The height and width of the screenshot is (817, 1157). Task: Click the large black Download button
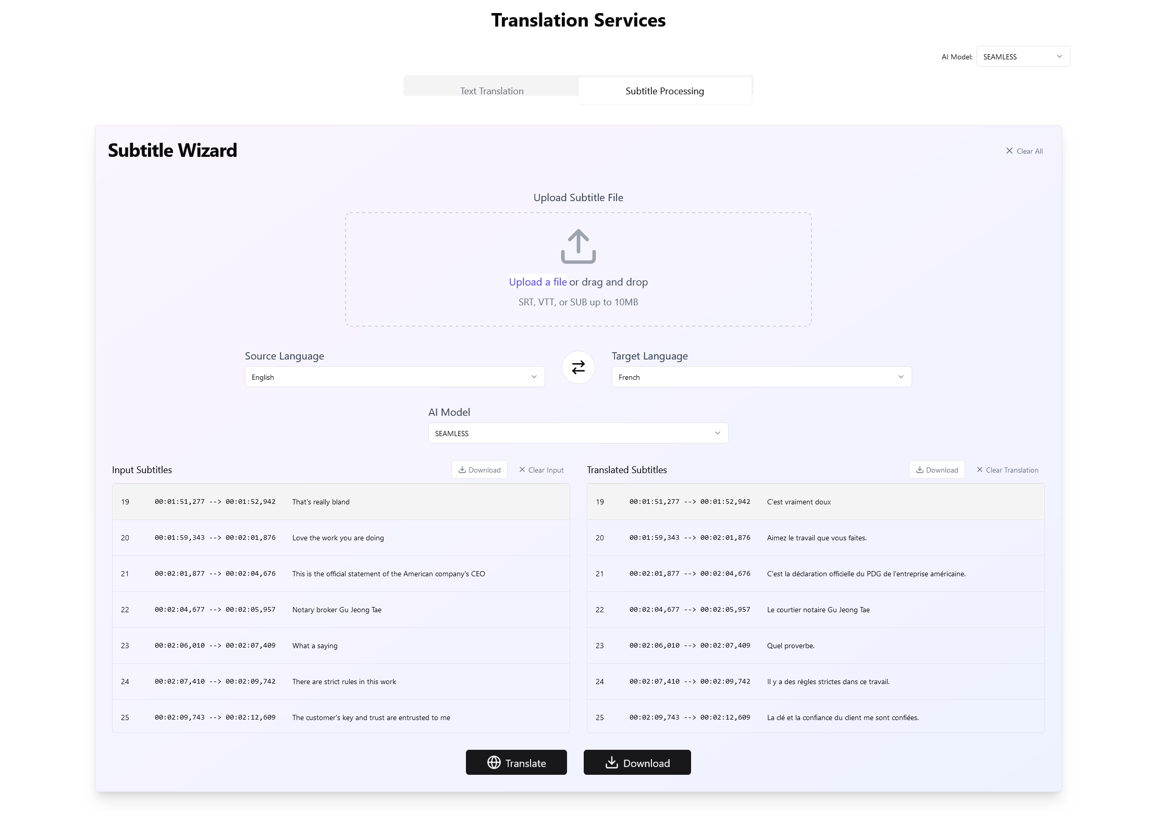[x=637, y=762]
